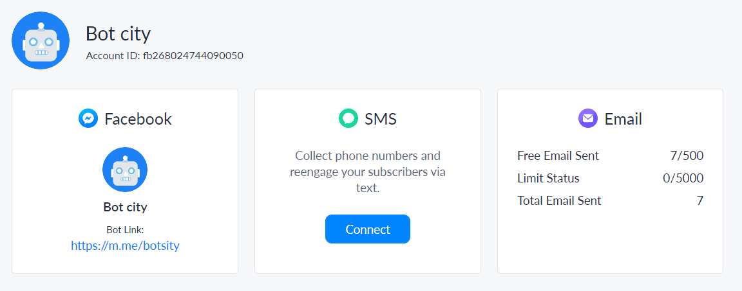Click the Bot Link label
This screenshot has height=291, width=742.
tap(125, 230)
